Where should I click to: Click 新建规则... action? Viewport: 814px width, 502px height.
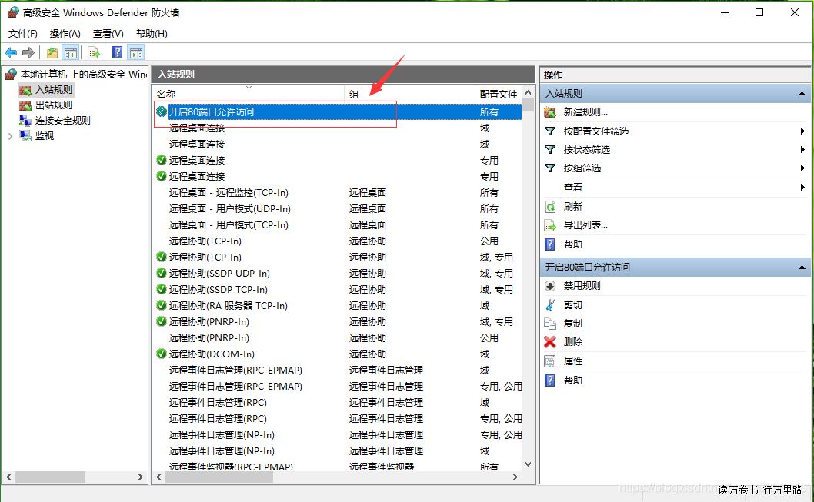click(x=585, y=112)
